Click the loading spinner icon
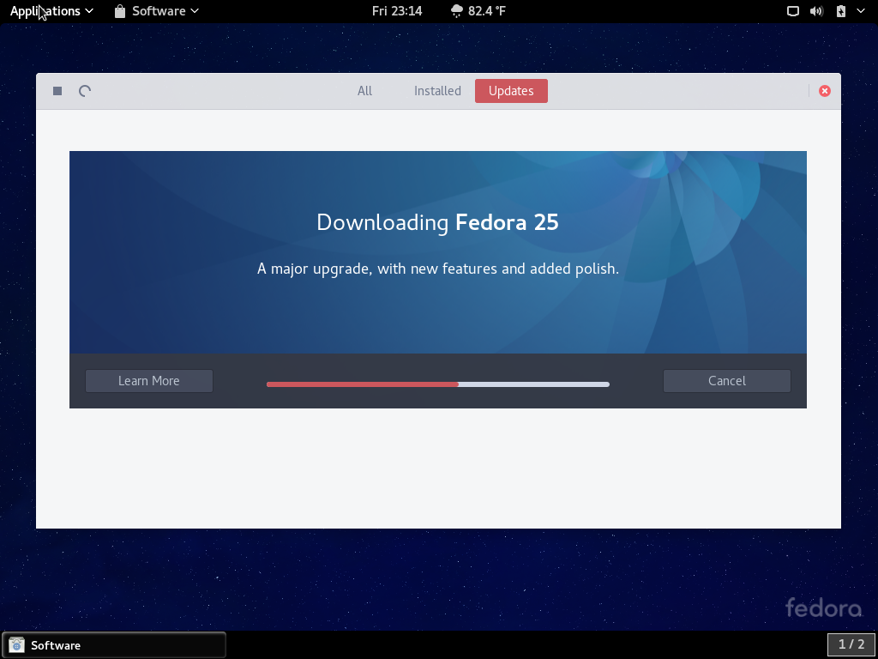The height and width of the screenshot is (659, 878). tap(85, 91)
